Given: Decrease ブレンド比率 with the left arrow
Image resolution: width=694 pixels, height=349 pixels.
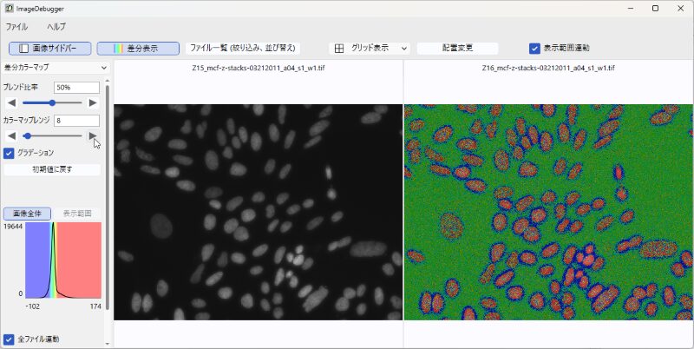Looking at the screenshot, I should [x=11, y=102].
